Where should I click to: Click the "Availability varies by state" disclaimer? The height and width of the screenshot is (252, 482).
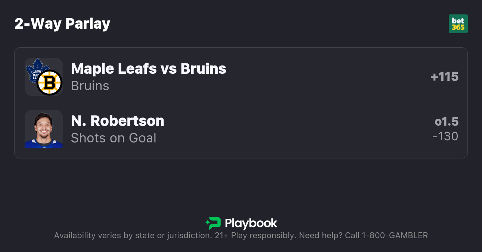[x=133, y=236]
